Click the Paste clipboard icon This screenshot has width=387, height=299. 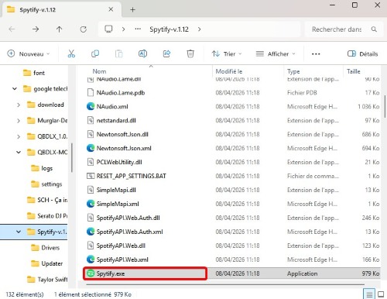(118, 53)
